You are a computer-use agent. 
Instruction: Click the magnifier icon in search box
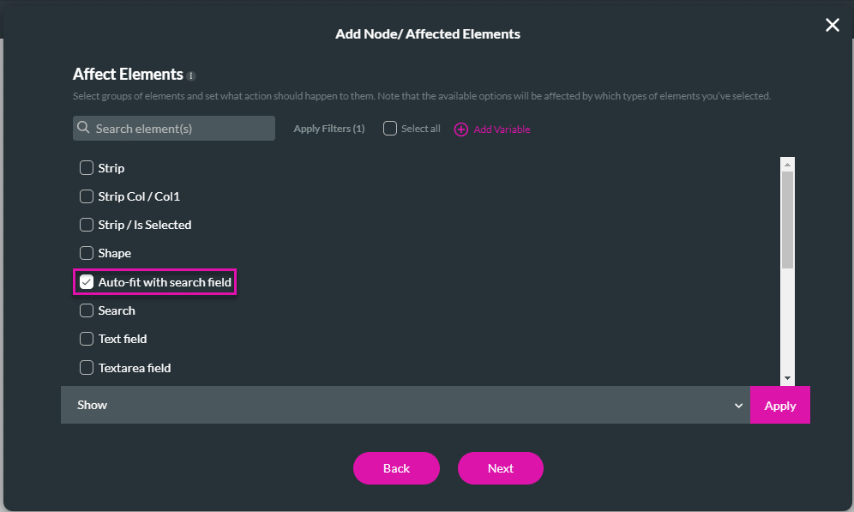tap(84, 128)
